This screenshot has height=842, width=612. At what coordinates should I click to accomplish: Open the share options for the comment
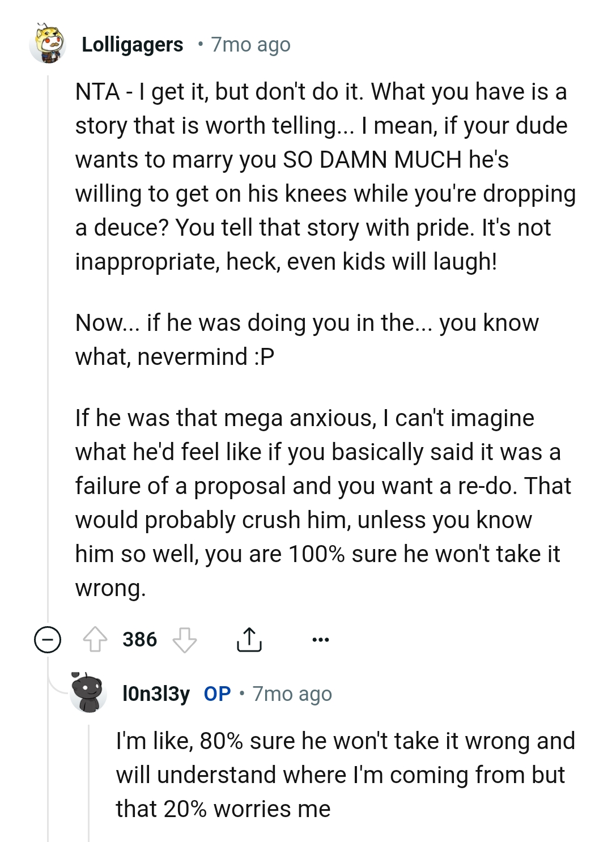coord(250,639)
